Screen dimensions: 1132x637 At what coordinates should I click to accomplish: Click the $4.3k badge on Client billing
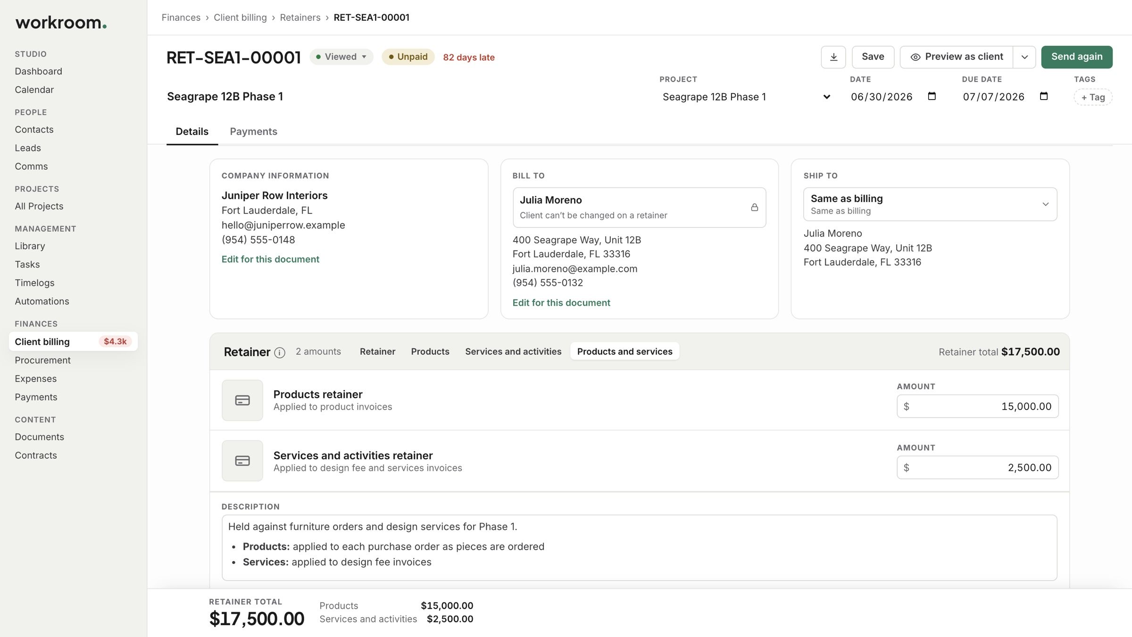point(115,341)
